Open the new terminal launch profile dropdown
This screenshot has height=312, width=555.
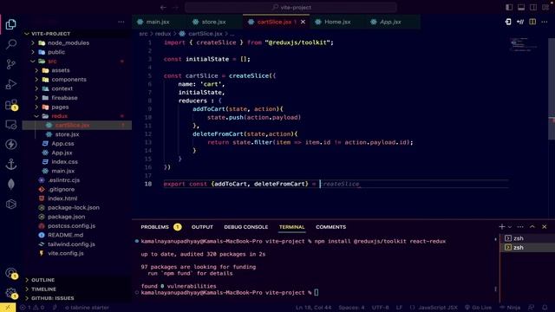[x=510, y=227]
